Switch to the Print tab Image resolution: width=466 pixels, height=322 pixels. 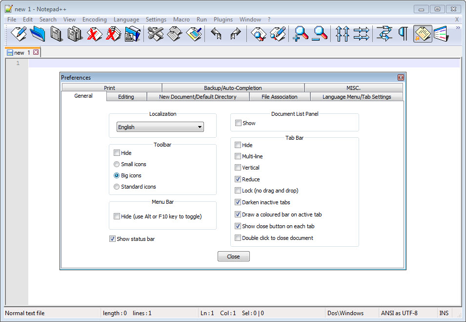pyautogui.click(x=112, y=88)
